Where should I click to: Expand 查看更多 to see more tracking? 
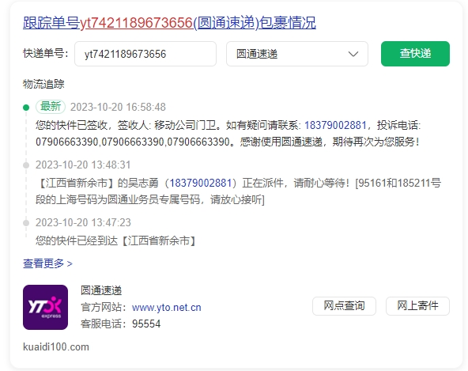[x=47, y=263]
